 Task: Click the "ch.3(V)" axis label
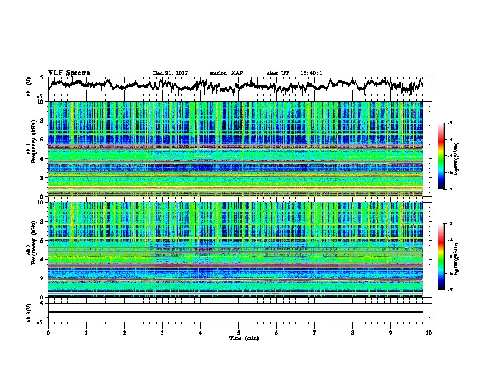[29, 313]
